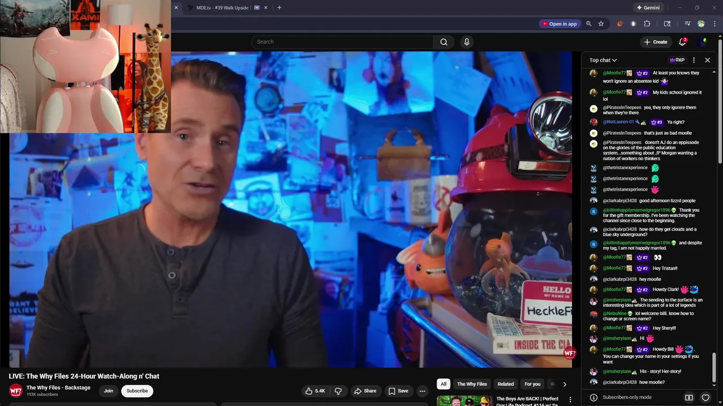This screenshot has width=723, height=406.
Task: Open more actions ellipsis under video
Action: [422, 391]
